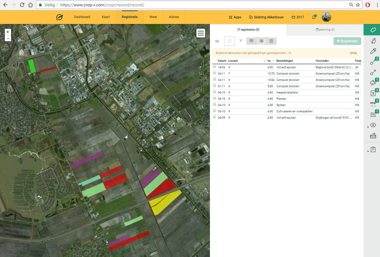Sort by Locatie column arrows
This screenshot has height=257, width=380.
(x=265, y=61)
